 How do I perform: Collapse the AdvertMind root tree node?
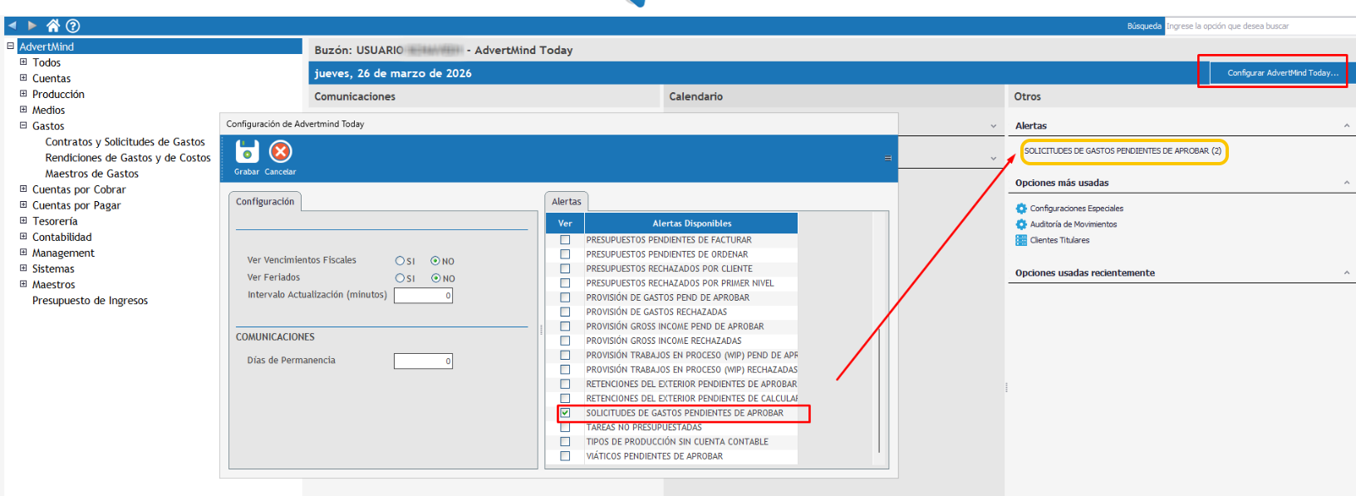(x=11, y=47)
